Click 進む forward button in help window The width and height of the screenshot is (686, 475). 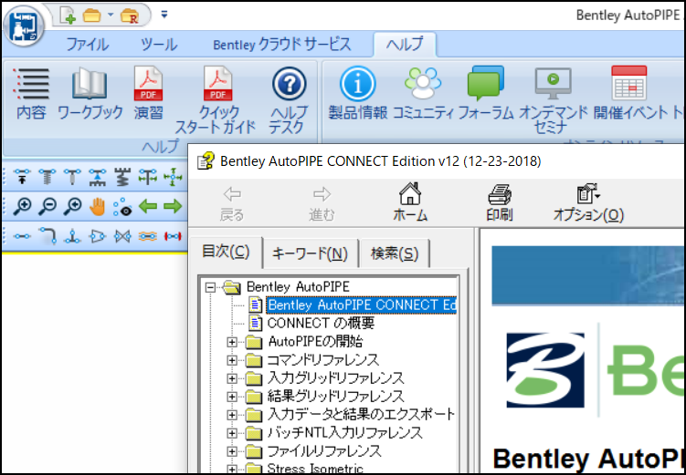point(322,203)
